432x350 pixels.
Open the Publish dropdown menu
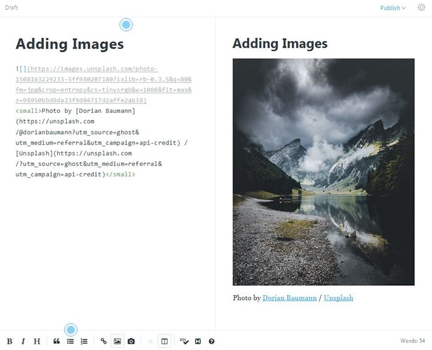pos(393,8)
